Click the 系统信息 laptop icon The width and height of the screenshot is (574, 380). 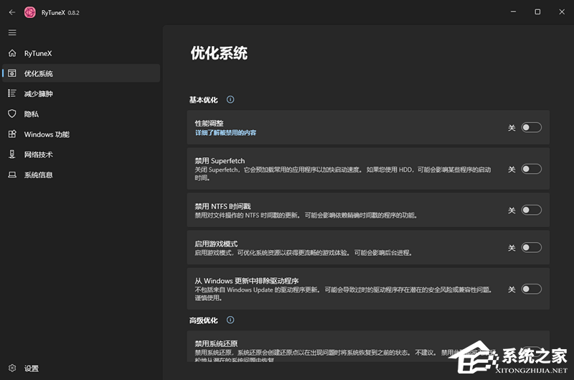point(12,175)
